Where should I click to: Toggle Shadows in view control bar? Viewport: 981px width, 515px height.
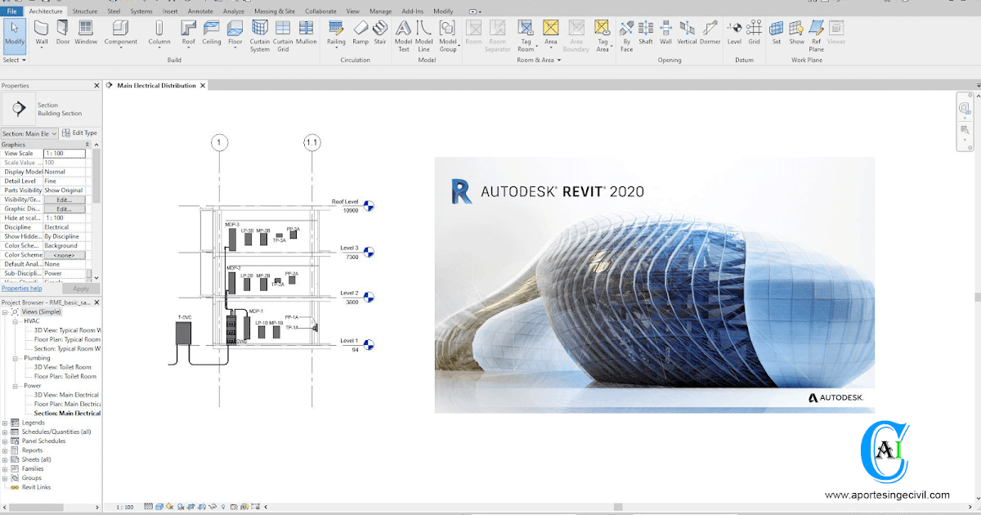click(x=181, y=507)
